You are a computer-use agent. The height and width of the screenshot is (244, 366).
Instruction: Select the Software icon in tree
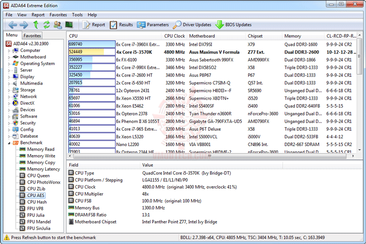coord(15,116)
